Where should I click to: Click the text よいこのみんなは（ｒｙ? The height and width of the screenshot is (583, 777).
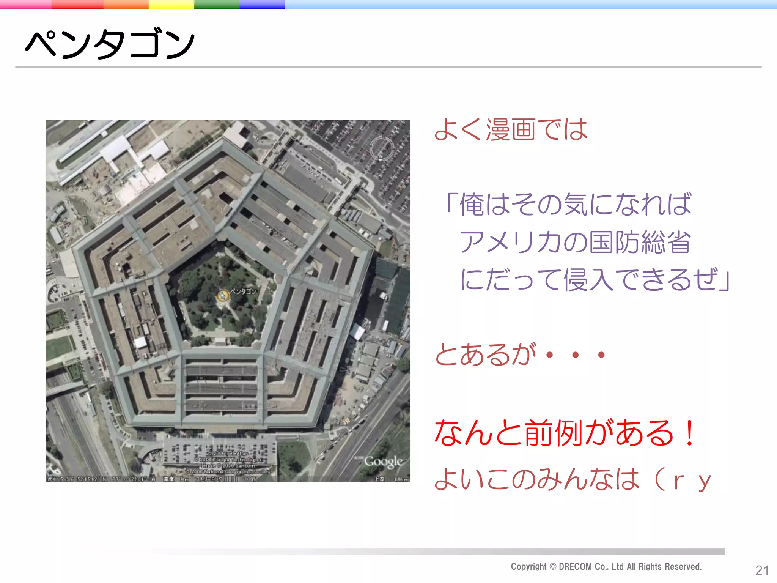(573, 479)
